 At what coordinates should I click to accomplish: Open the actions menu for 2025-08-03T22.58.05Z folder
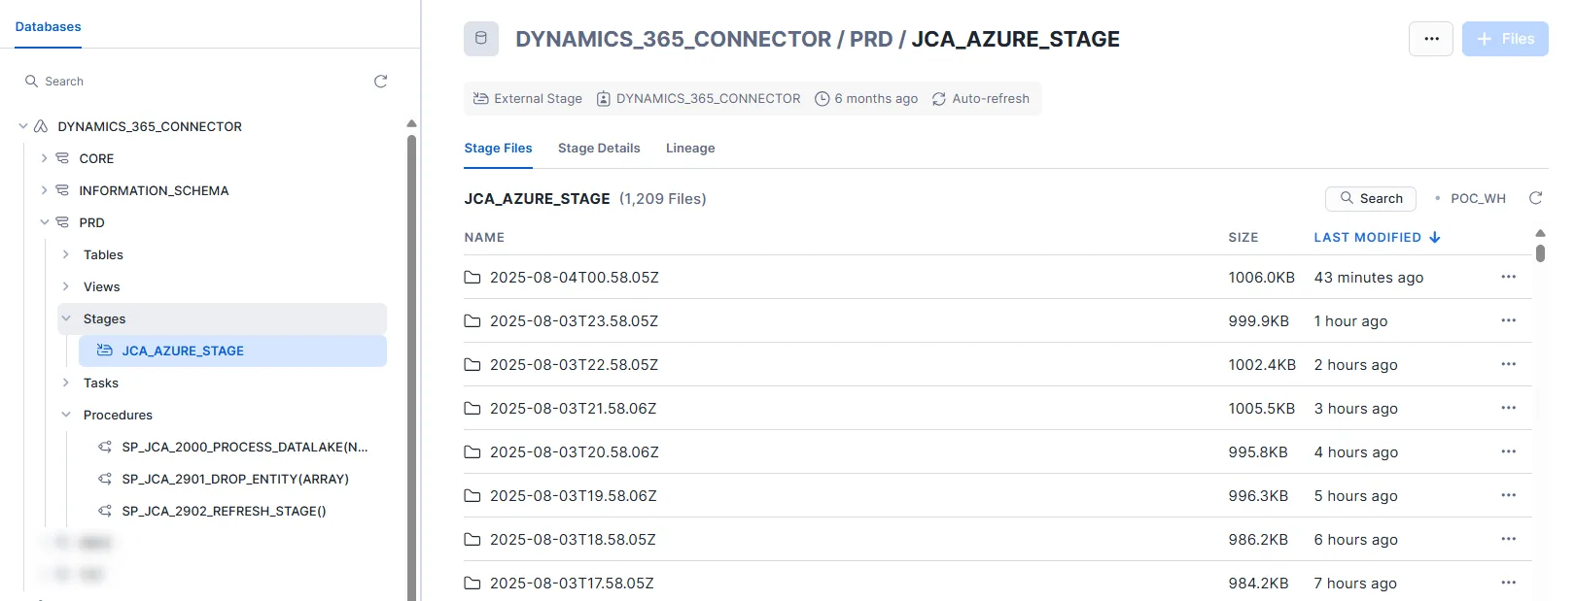1508,364
